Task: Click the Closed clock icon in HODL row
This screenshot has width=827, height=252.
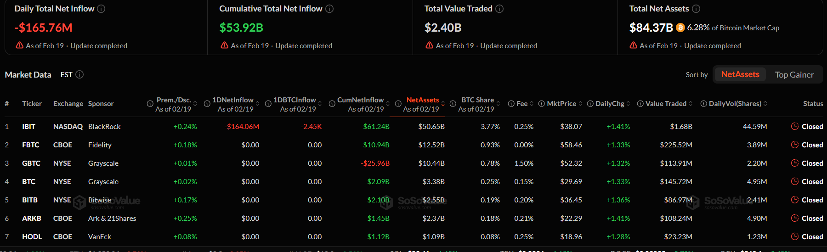Action: tap(795, 236)
